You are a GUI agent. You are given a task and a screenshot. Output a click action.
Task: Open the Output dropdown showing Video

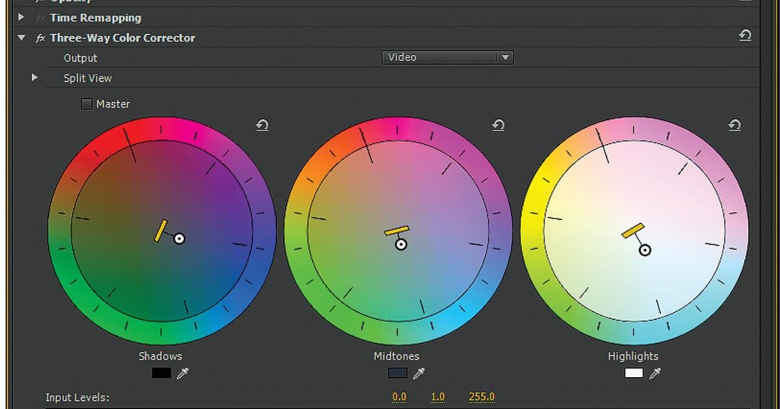[x=447, y=57]
